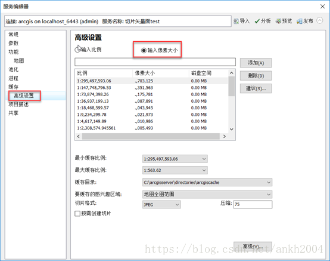Select the row 1:4,617,149.89
The width and height of the screenshot is (330, 261).
[151, 121]
